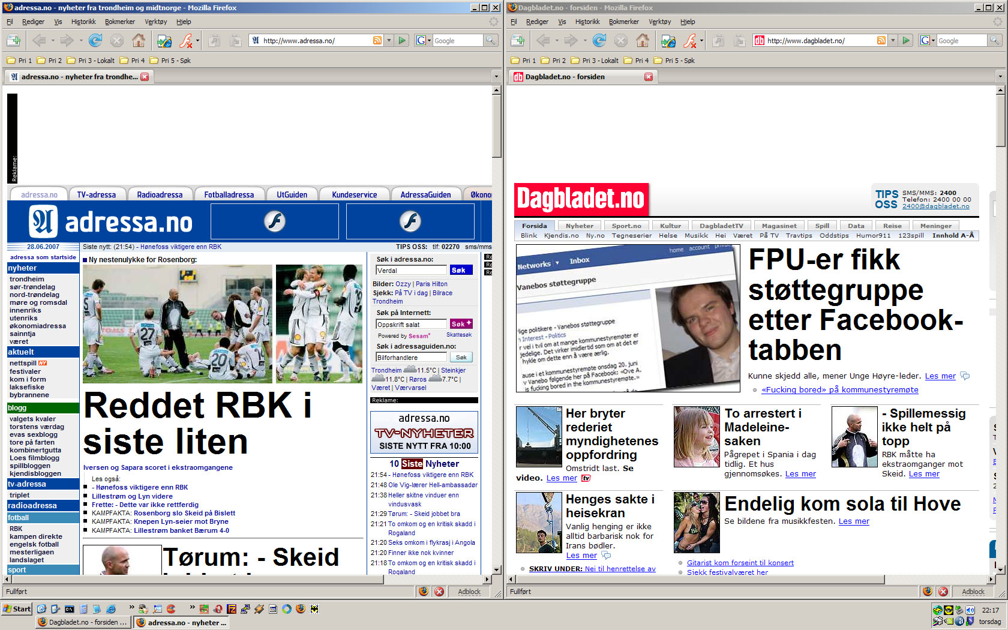Open new tab icon in adressa.no window
The height and width of the screenshot is (630, 1008).
point(14,40)
